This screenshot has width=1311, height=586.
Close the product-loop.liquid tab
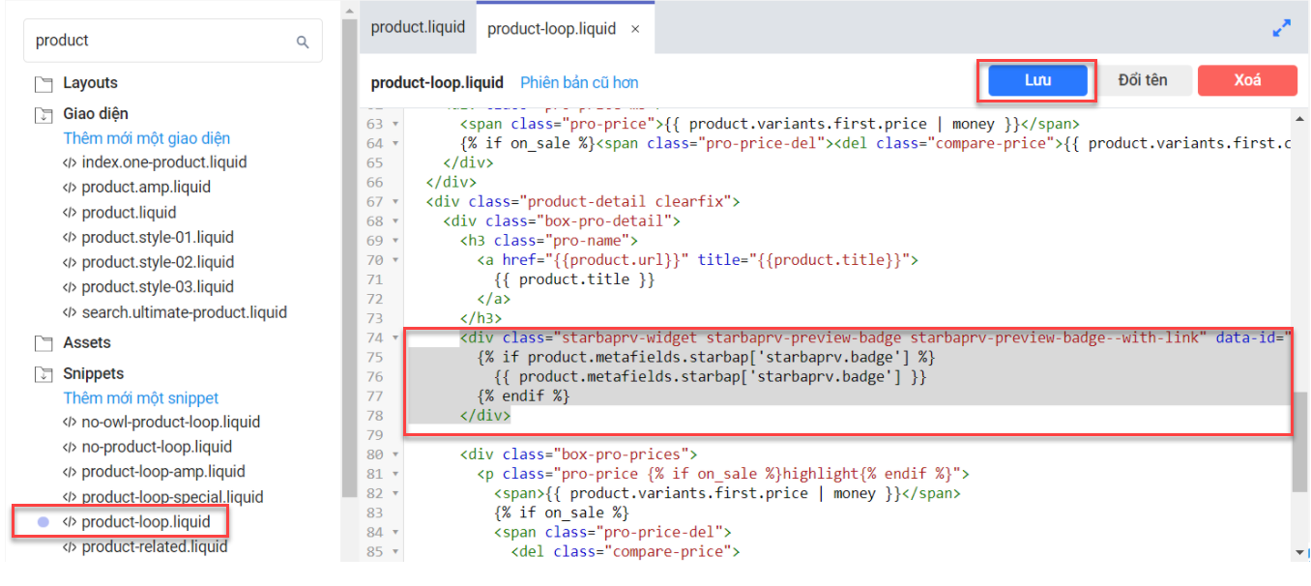(635, 29)
